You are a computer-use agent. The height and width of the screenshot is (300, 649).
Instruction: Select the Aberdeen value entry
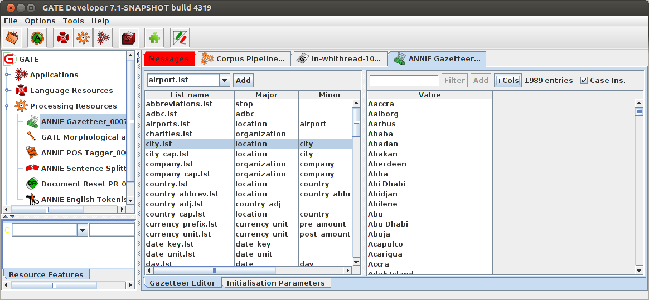click(430, 164)
